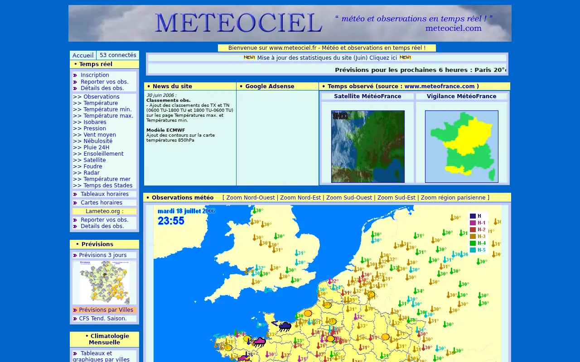Viewport: 580px width, 362px height.
Task: Click the arrow icon beside CFS Tend. Saison.
Action: click(x=75, y=319)
